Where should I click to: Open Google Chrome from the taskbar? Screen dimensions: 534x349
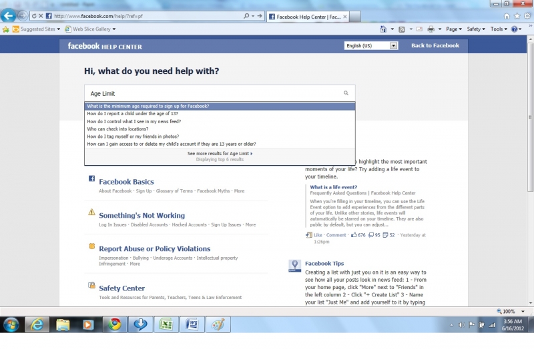coord(115,324)
